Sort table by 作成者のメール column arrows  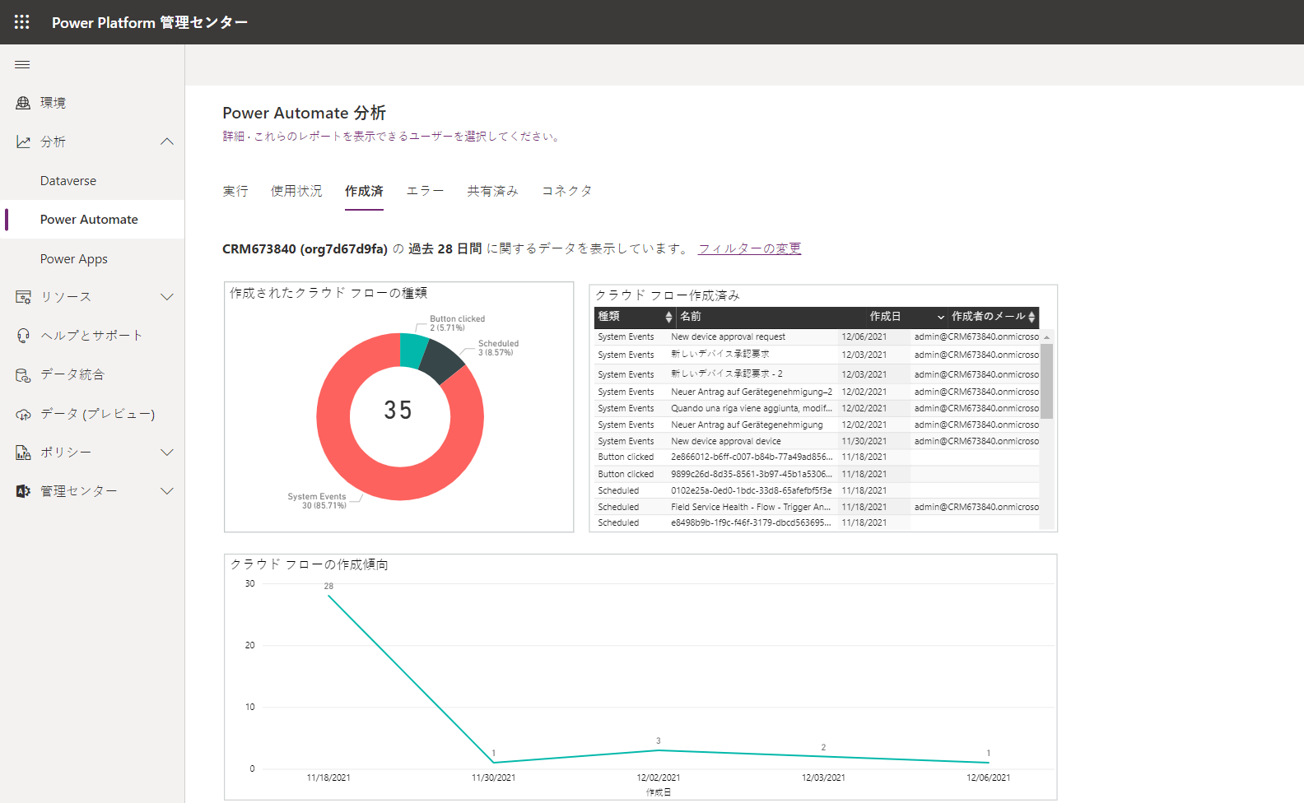click(1032, 317)
